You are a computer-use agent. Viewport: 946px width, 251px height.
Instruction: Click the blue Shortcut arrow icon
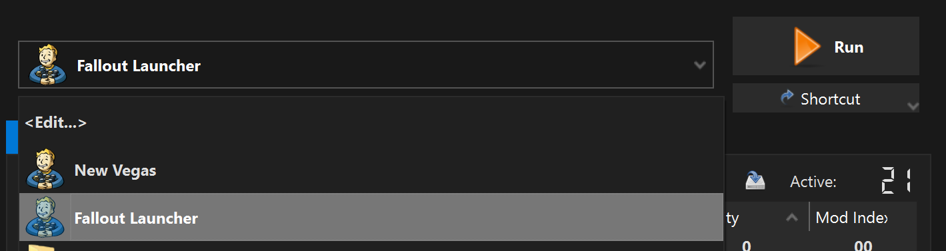[x=787, y=98]
